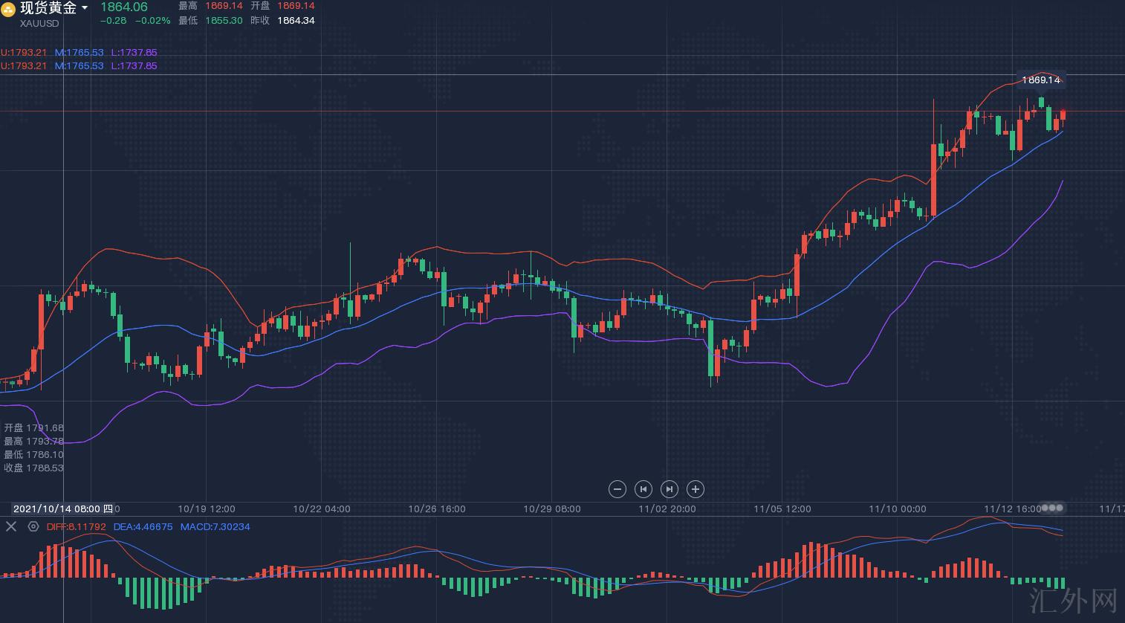Click the 2021/10/14 08:00 crosshair date label
Image resolution: width=1125 pixels, height=623 pixels.
click(x=63, y=509)
